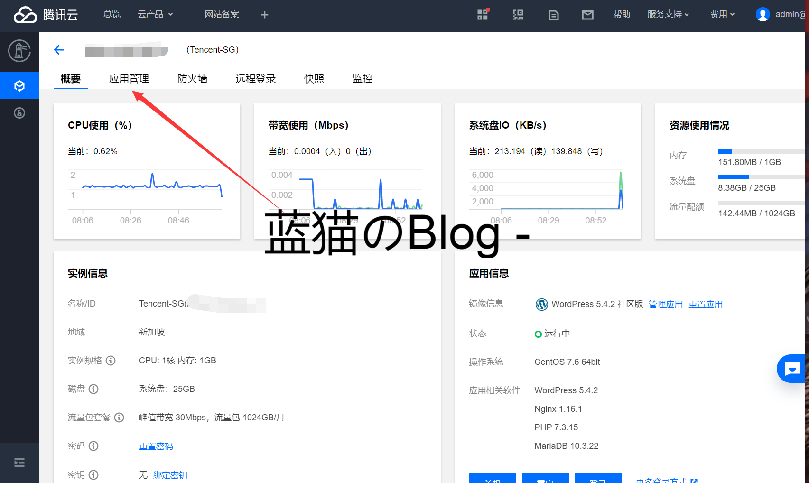This screenshot has width=809, height=483.
Task: Open the 费用 dropdown menu
Action: tap(722, 15)
